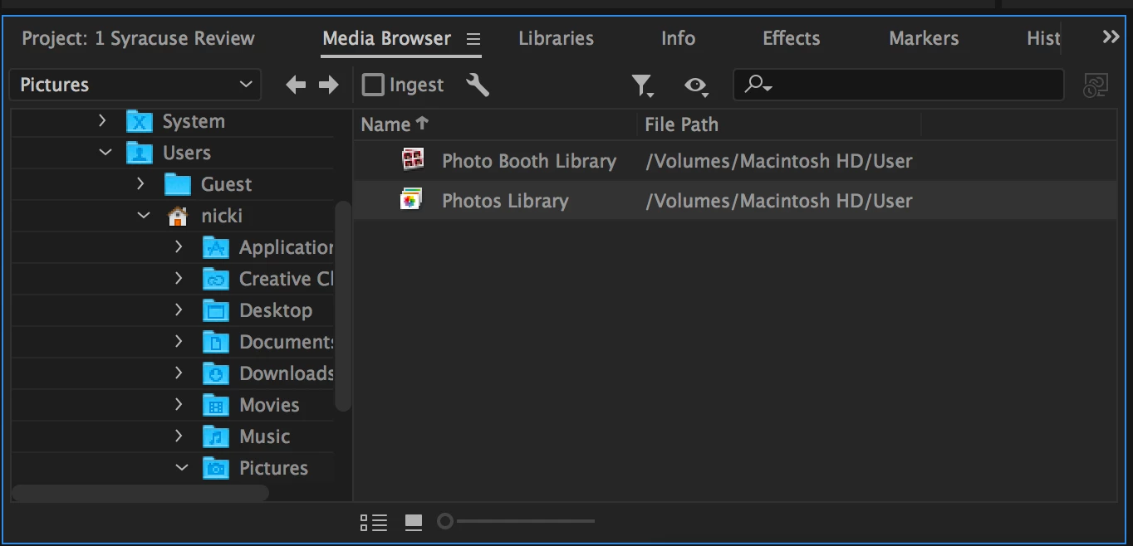
Task: Click the System folder icon
Action: (x=140, y=121)
